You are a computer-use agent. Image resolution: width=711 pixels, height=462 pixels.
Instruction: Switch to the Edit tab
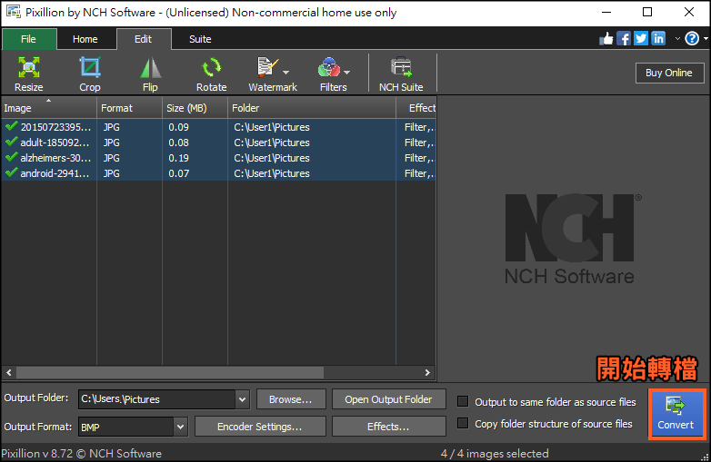(x=144, y=39)
